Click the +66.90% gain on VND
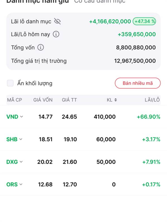Viewport: 167px width, 222px height. tap(149, 117)
